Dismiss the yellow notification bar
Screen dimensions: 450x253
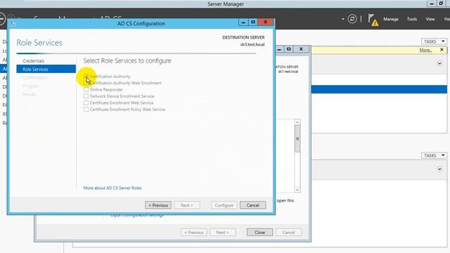(x=442, y=50)
